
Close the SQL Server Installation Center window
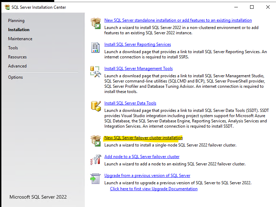(x=268, y=7)
